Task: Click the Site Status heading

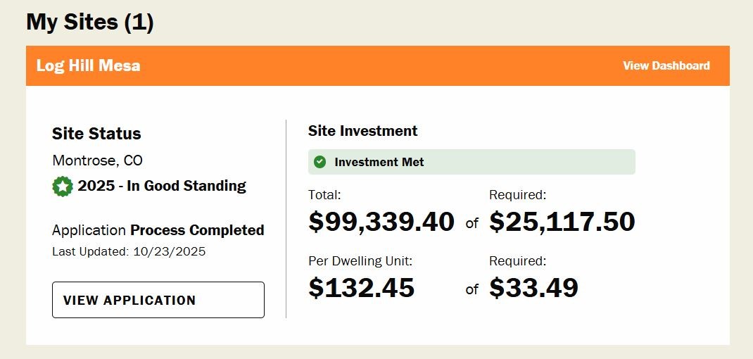Action: (x=96, y=134)
